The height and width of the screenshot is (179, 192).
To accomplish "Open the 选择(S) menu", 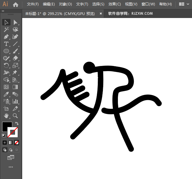I will click(x=98, y=4).
